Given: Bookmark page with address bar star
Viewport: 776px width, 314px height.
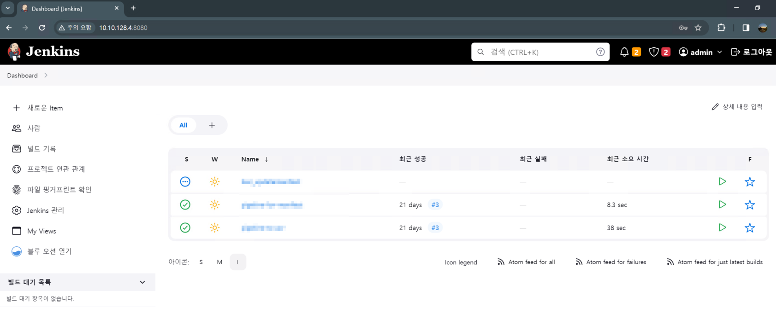Looking at the screenshot, I should pos(698,28).
